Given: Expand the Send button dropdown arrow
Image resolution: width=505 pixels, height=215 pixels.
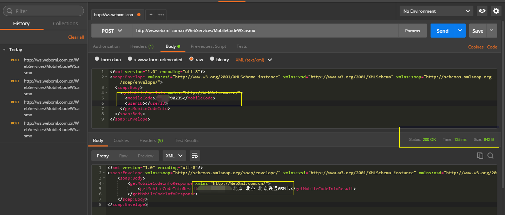Looking at the screenshot, I should (460, 31).
